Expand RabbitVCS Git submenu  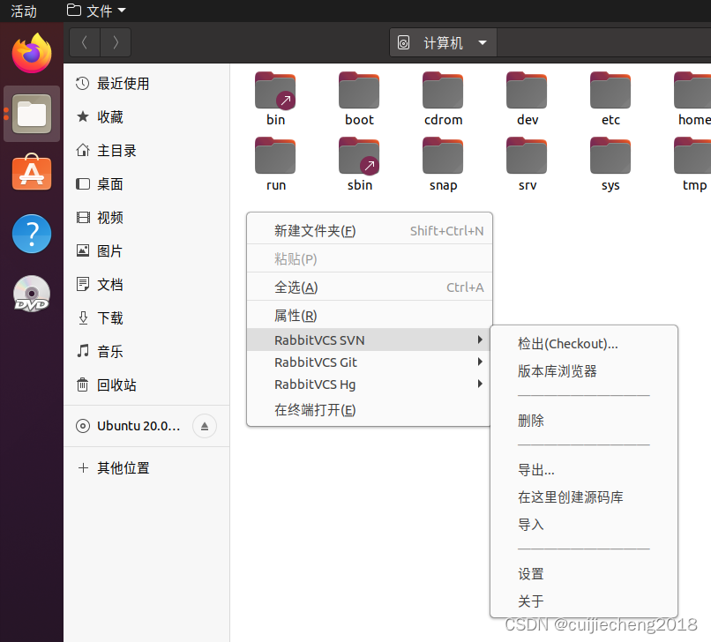click(x=369, y=362)
